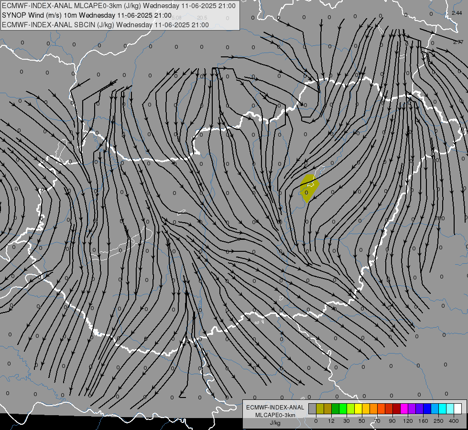Screen dimensions: 468x430
Task: Click the J/kg unit label in legend
Action: coord(275,423)
